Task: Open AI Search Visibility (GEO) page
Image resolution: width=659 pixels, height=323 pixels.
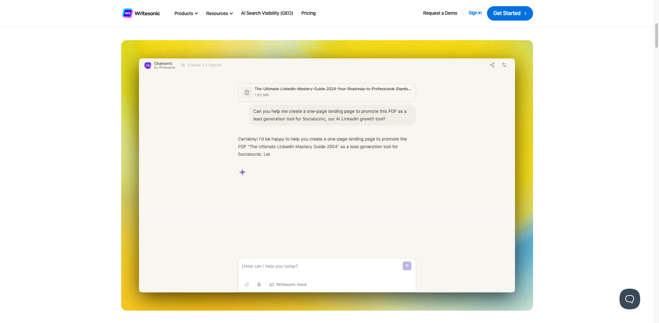Action: click(267, 13)
